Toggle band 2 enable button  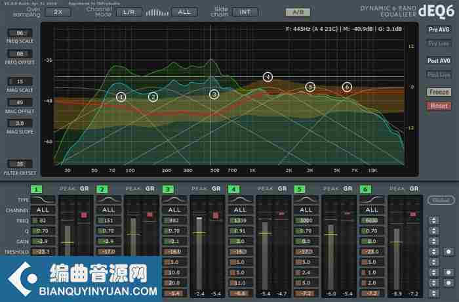102,190
